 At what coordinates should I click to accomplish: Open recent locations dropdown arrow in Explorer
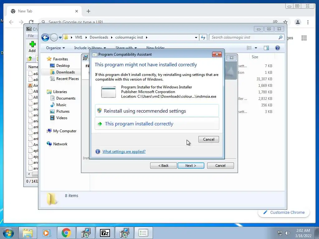(60, 37)
